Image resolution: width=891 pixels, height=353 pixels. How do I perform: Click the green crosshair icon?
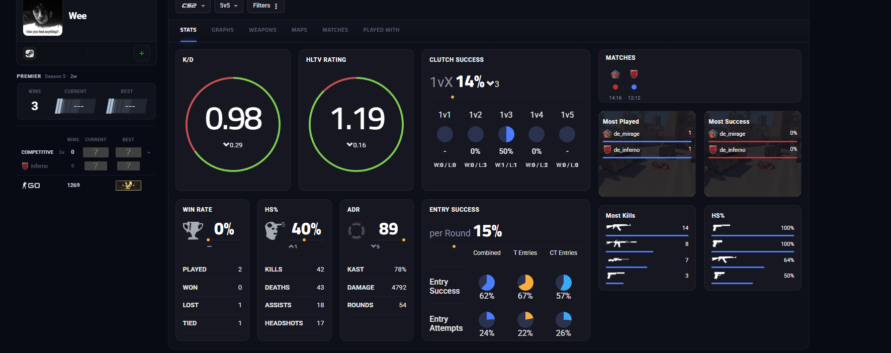click(142, 53)
